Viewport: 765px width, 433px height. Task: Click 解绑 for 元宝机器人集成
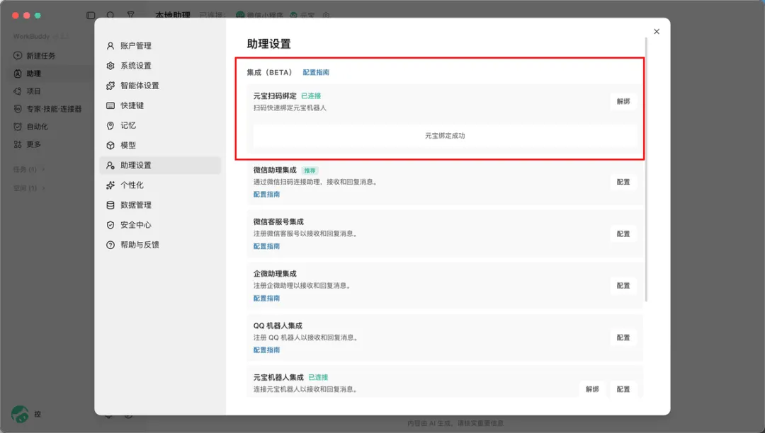pyautogui.click(x=592, y=389)
